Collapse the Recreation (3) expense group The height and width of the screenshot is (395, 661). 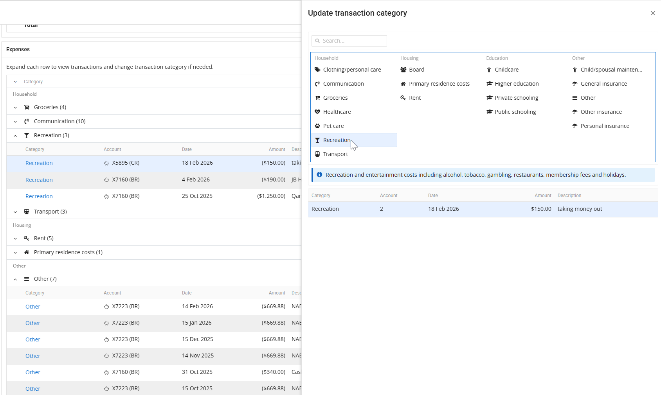pos(15,136)
